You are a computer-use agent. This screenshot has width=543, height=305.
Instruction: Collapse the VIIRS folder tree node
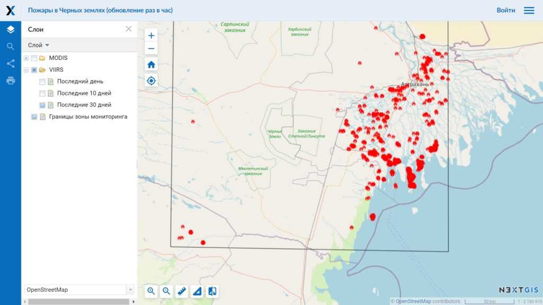pyautogui.click(x=26, y=70)
